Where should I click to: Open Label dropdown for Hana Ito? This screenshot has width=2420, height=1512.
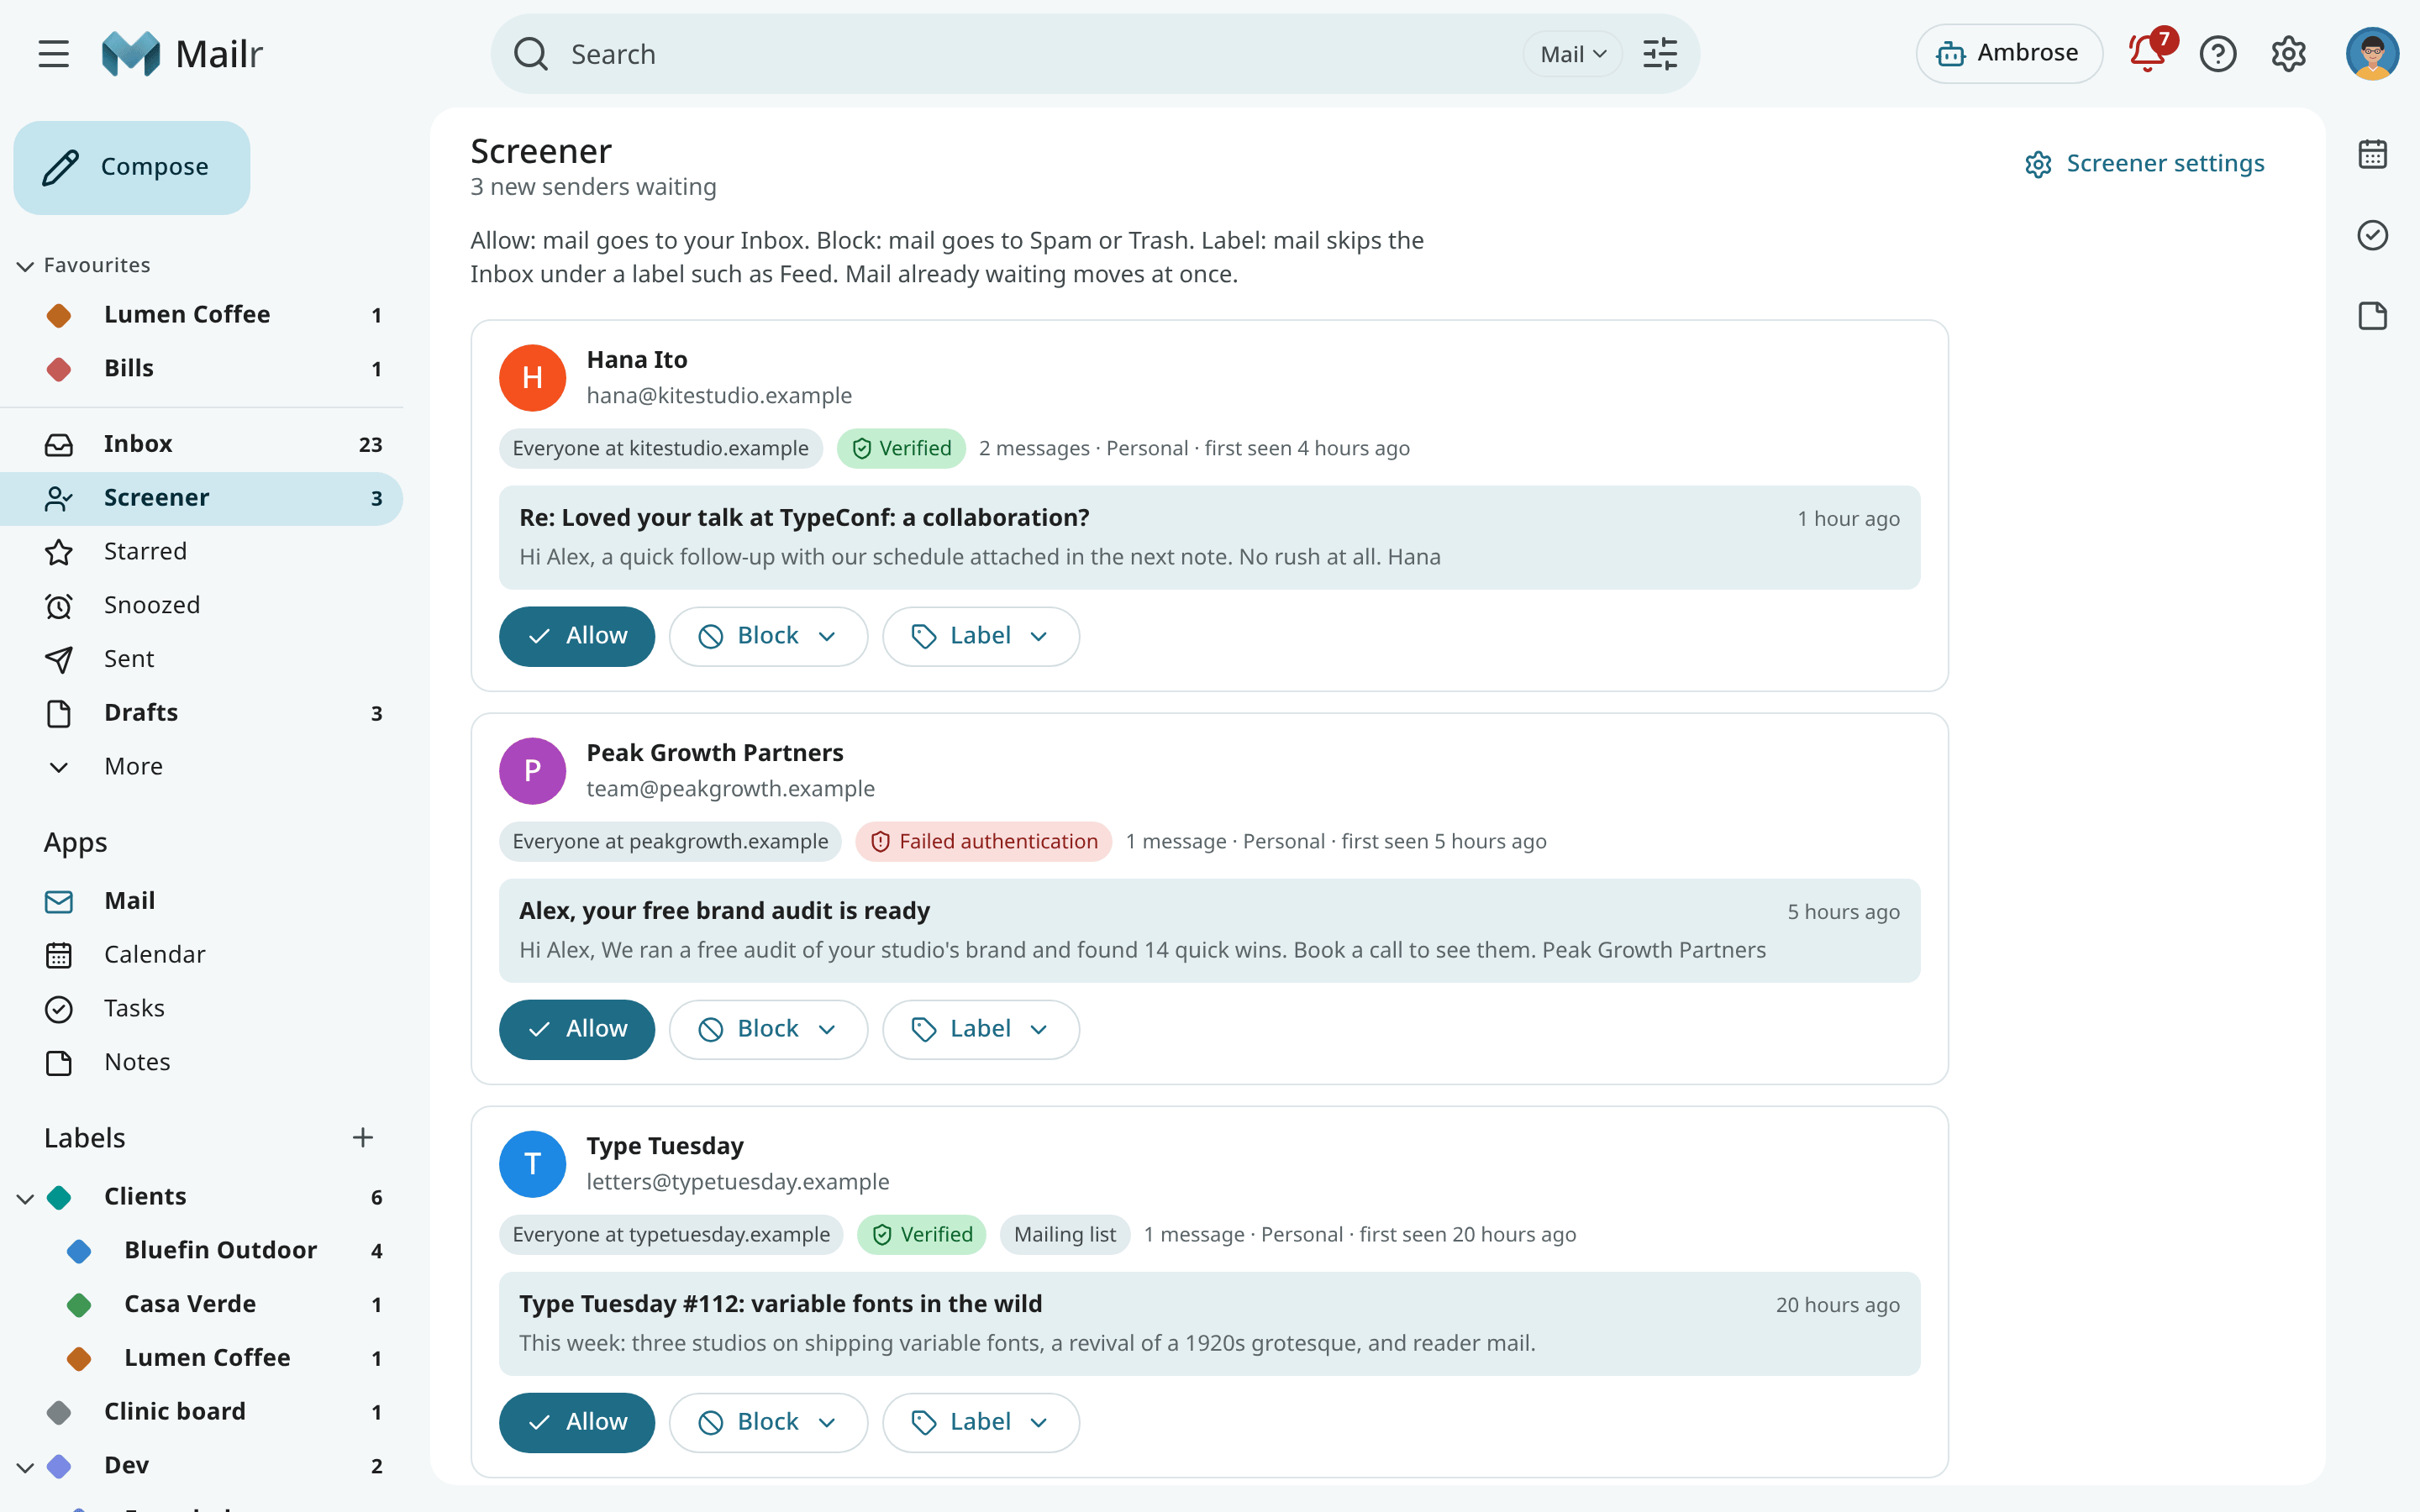coord(980,636)
